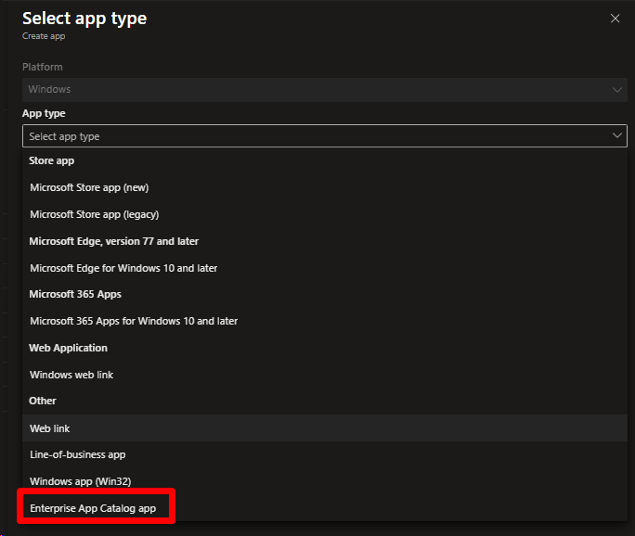
Task: Click the App type label
Action: pyautogui.click(x=44, y=114)
